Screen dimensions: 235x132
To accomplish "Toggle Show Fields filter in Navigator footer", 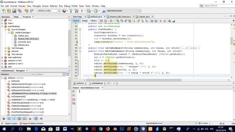I will point(9,119).
